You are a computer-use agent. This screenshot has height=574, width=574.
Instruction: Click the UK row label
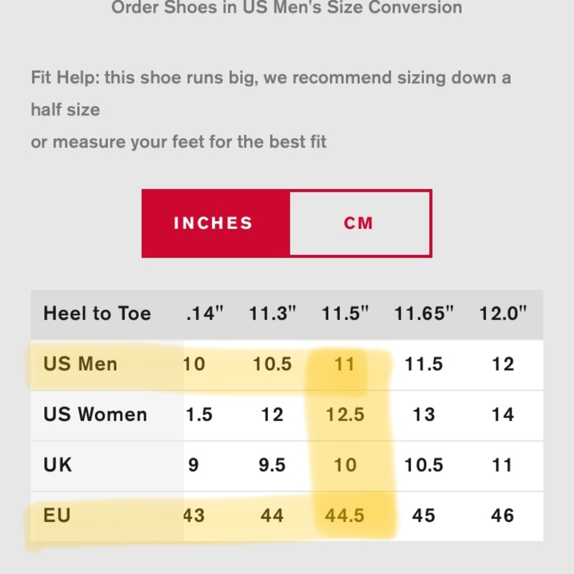tap(57, 465)
